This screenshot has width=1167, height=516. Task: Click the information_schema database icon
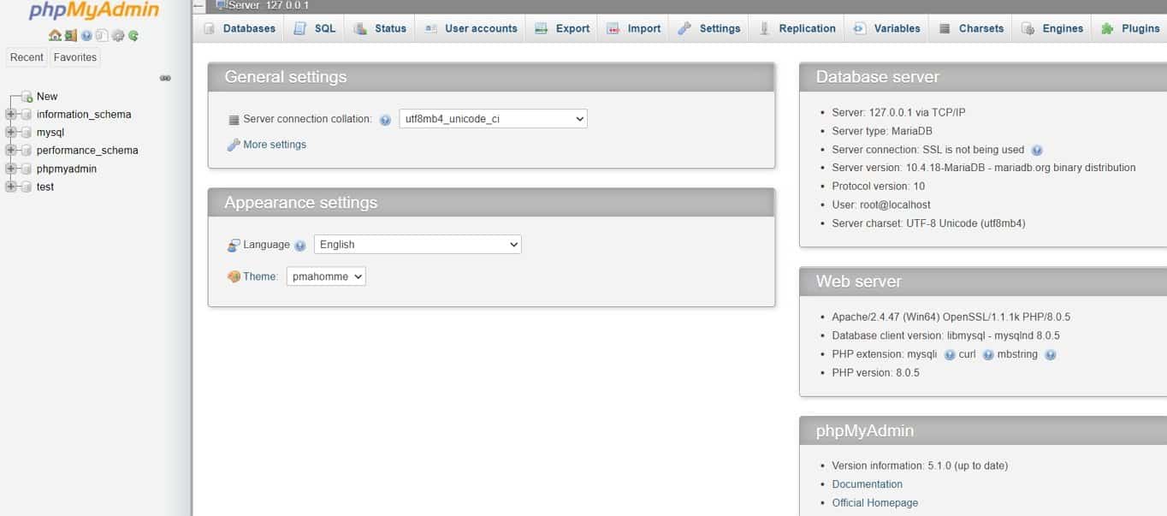coord(27,115)
